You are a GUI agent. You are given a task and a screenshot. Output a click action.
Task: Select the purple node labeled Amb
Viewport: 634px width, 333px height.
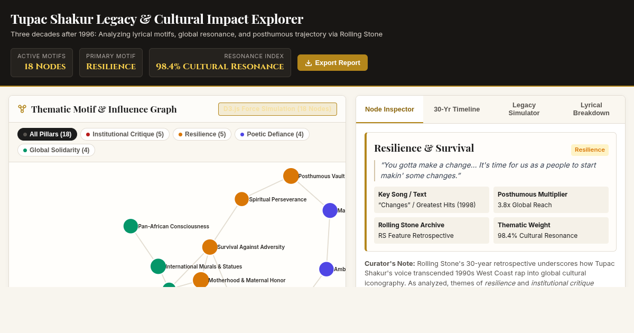click(327, 269)
